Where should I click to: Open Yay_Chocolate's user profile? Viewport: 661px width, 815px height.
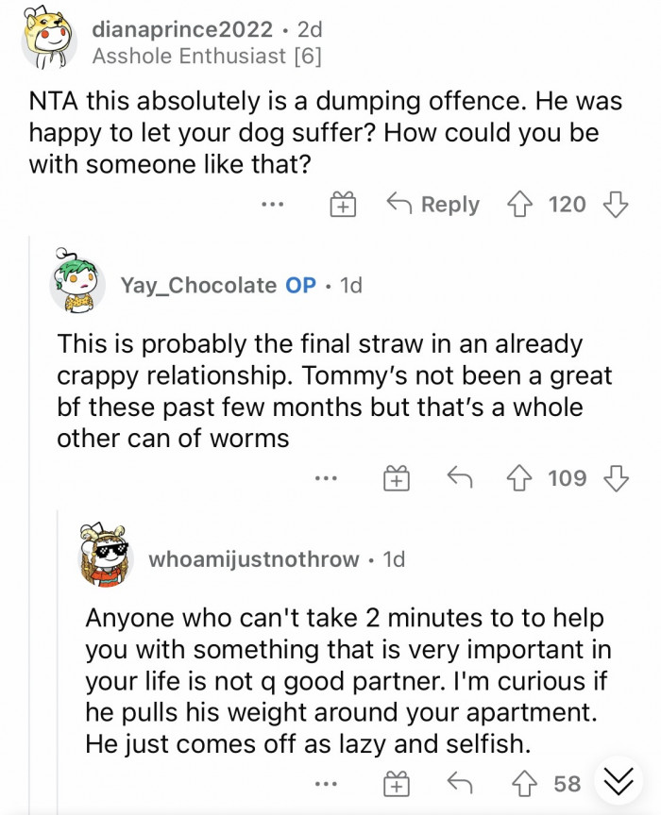[x=198, y=285]
